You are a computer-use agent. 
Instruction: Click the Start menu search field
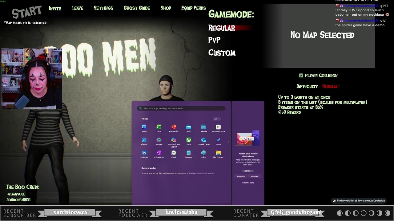[181, 108]
